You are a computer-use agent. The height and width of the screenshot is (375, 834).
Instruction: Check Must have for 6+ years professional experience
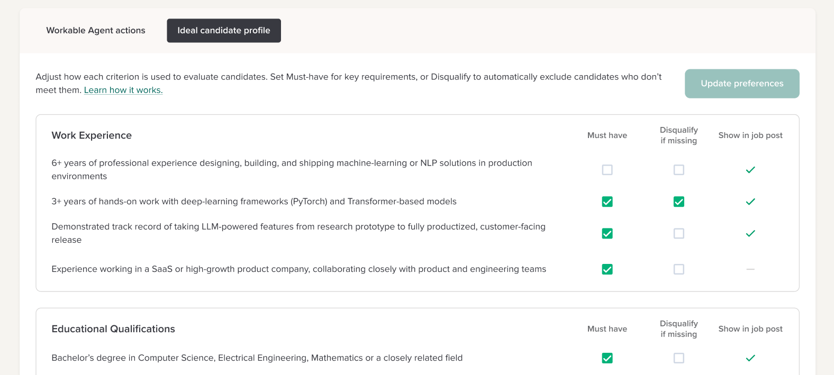click(607, 170)
